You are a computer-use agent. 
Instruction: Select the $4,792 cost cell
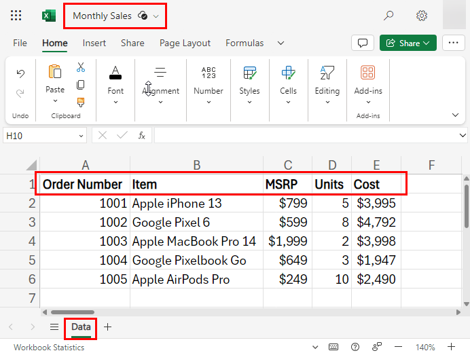tap(376, 222)
